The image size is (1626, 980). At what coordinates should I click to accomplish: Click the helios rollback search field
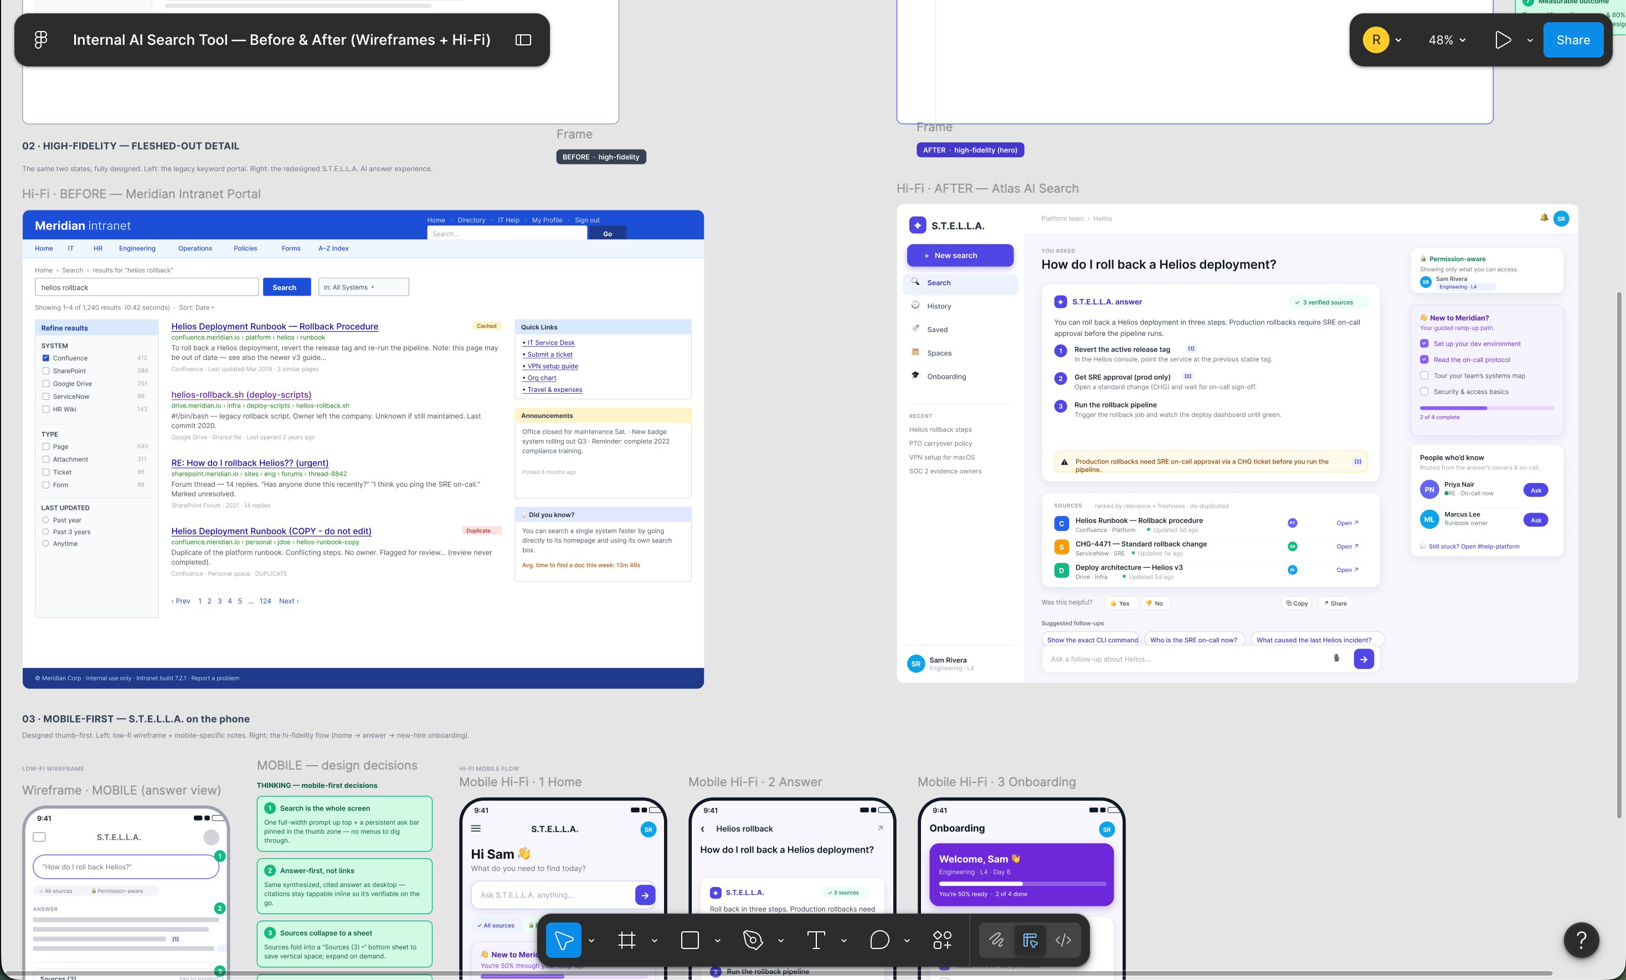(147, 287)
